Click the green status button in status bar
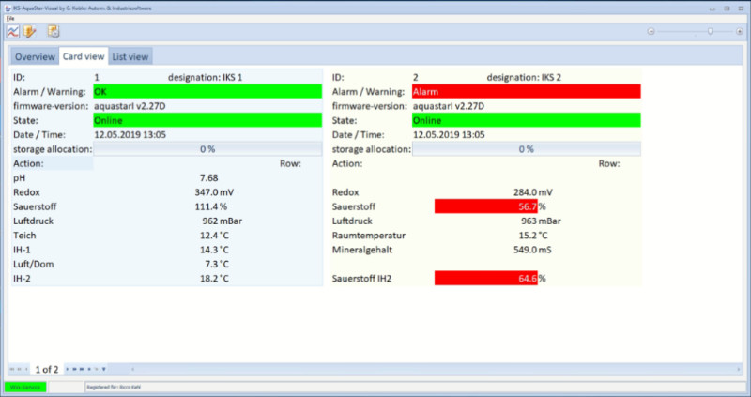The image size is (751, 397). point(26,387)
